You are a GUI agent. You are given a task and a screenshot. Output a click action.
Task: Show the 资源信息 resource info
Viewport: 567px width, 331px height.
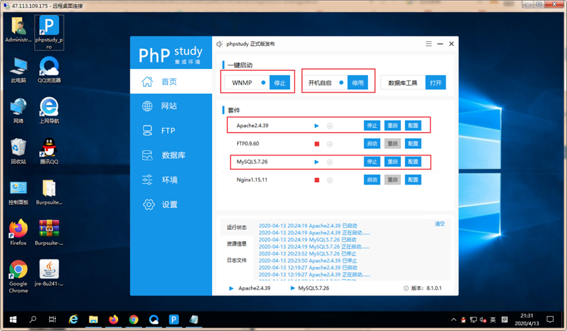pyautogui.click(x=236, y=244)
